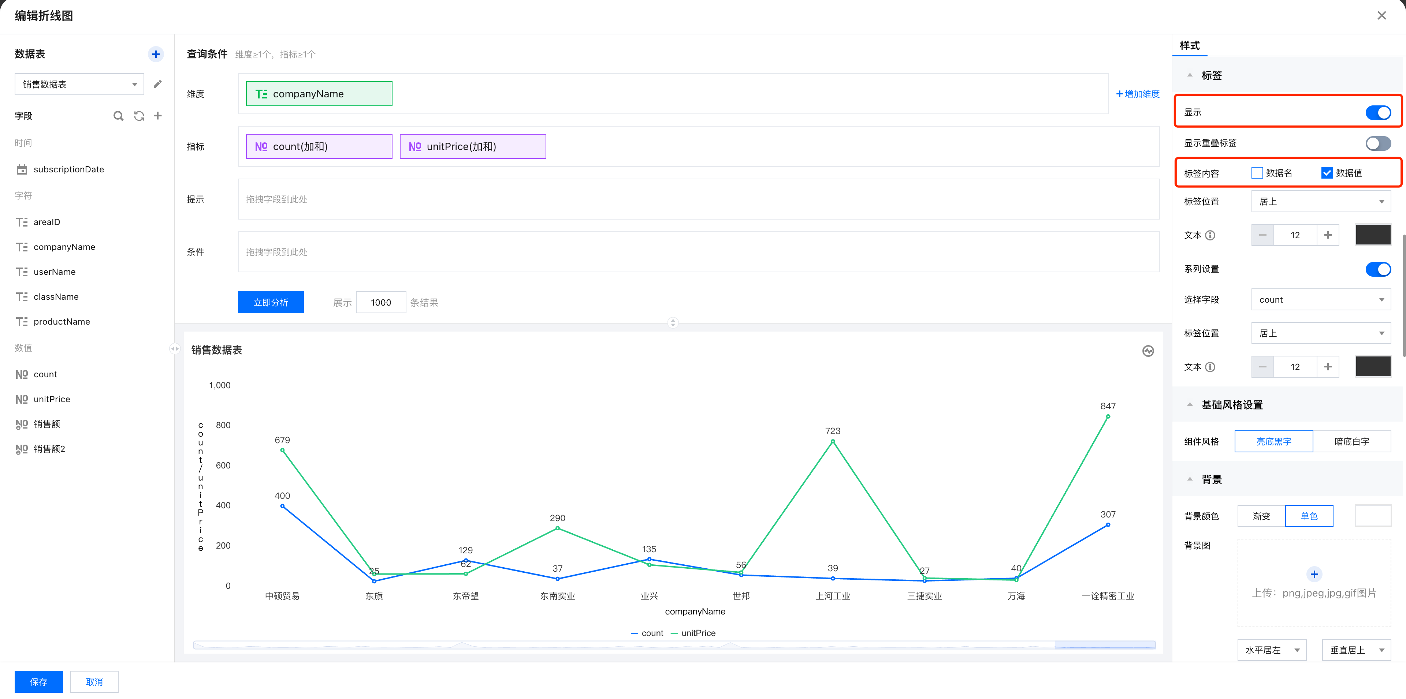1406x699 pixels.
Task: Click the refresh fields icon
Action: click(x=139, y=116)
